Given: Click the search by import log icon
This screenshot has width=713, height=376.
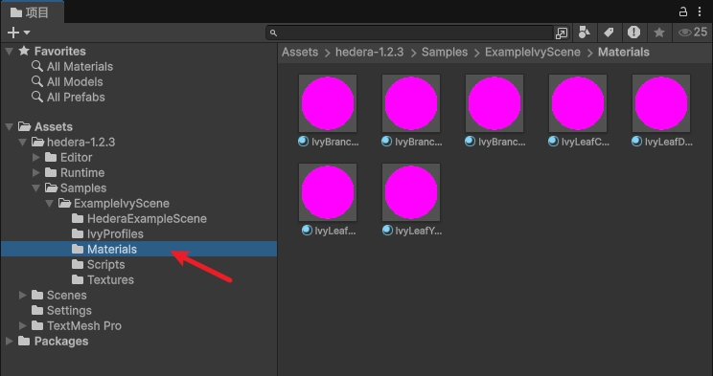Looking at the screenshot, I should [633, 33].
